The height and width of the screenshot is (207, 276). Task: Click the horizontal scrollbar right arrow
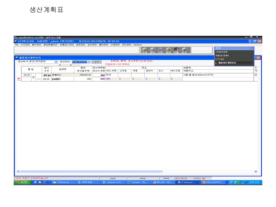[x=256, y=171]
